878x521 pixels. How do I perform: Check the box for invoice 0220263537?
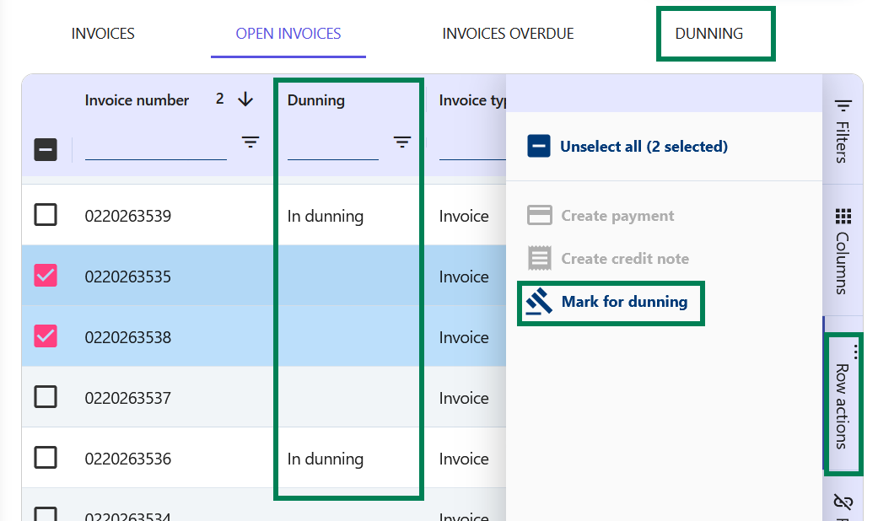click(x=46, y=397)
